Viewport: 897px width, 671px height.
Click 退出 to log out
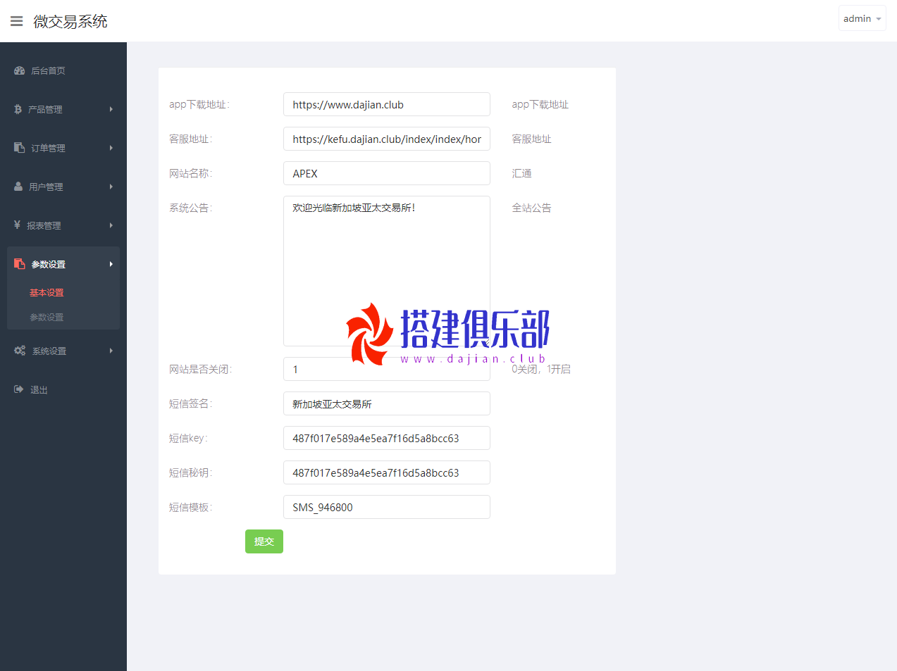coord(39,389)
